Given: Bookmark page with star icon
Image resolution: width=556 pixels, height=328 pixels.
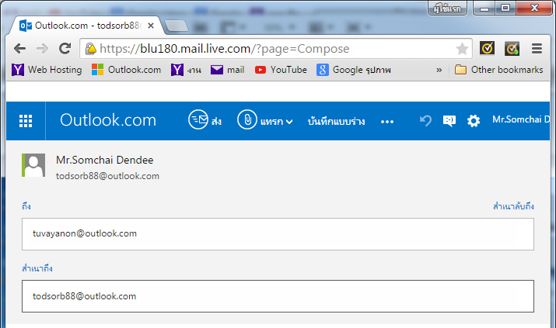Looking at the screenshot, I should pyautogui.click(x=462, y=48).
